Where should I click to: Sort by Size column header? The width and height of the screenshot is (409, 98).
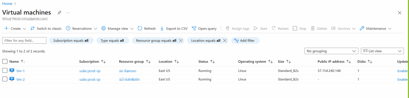[x=284, y=62]
